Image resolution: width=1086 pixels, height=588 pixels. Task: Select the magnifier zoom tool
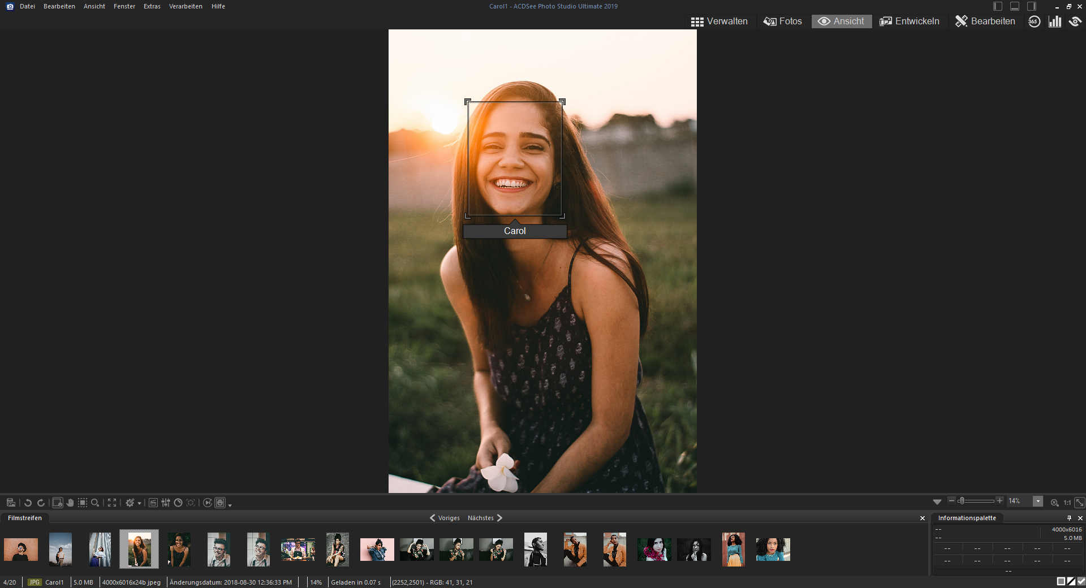[x=95, y=503]
